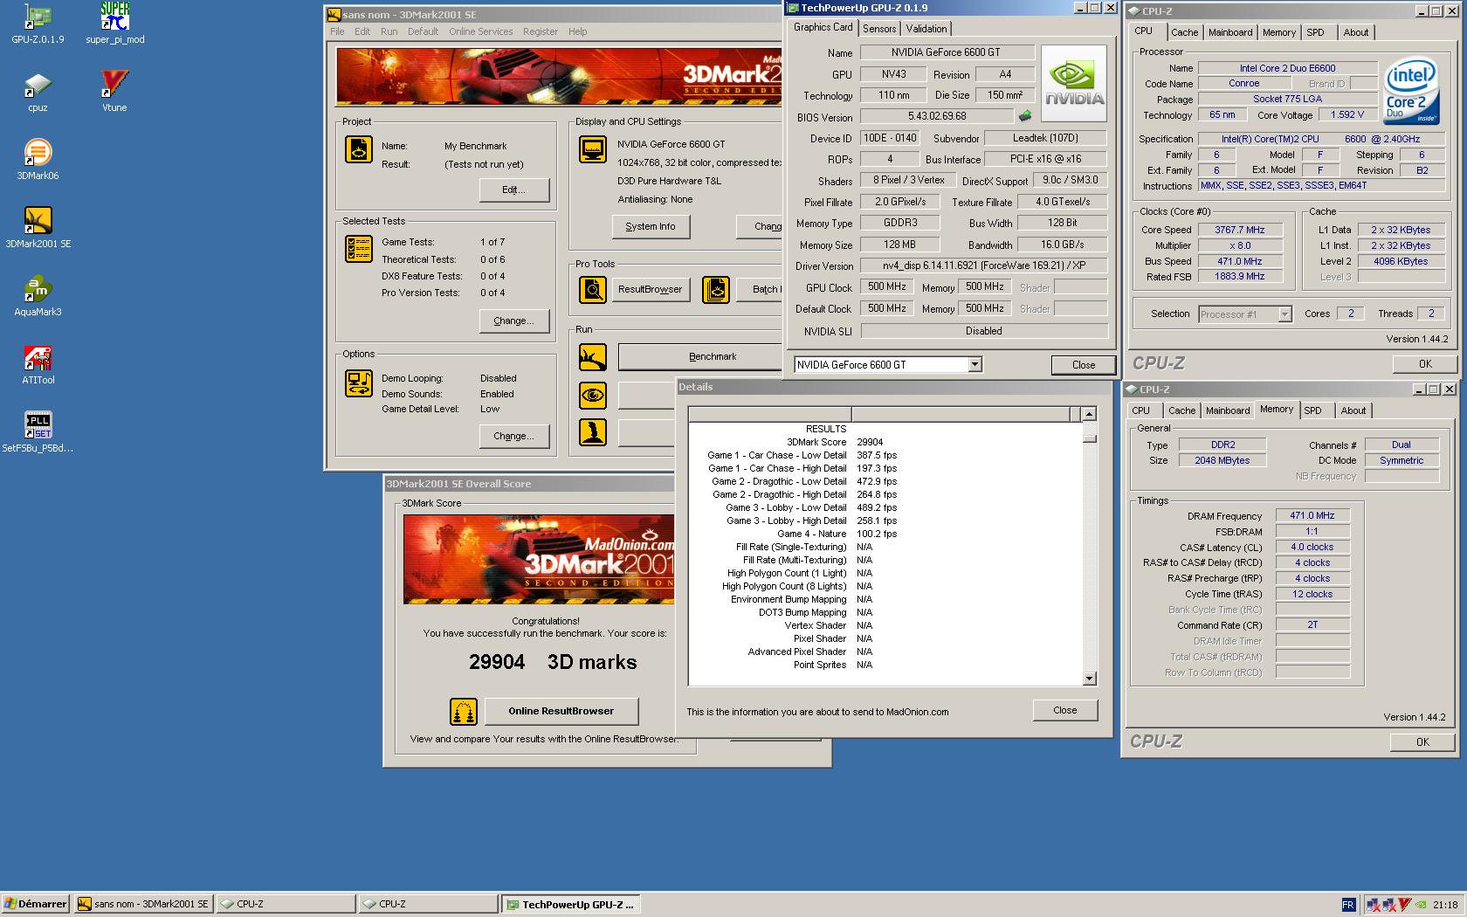Click the NVIDIA tray icon in system tray
The image size is (1467, 917).
pos(1422,905)
